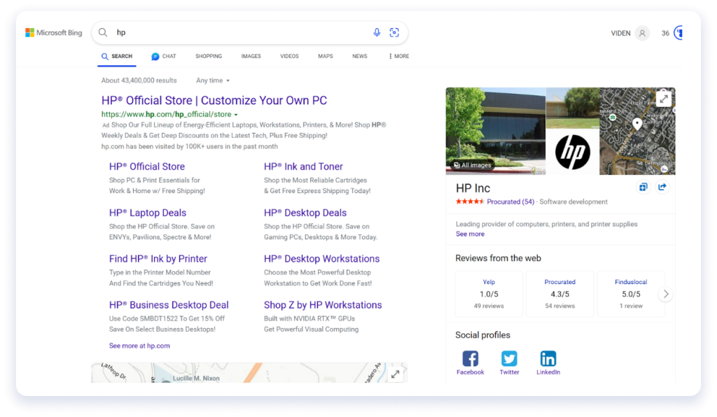The image size is (717, 417).
Task: Click See more at hp.com
Action: click(139, 345)
